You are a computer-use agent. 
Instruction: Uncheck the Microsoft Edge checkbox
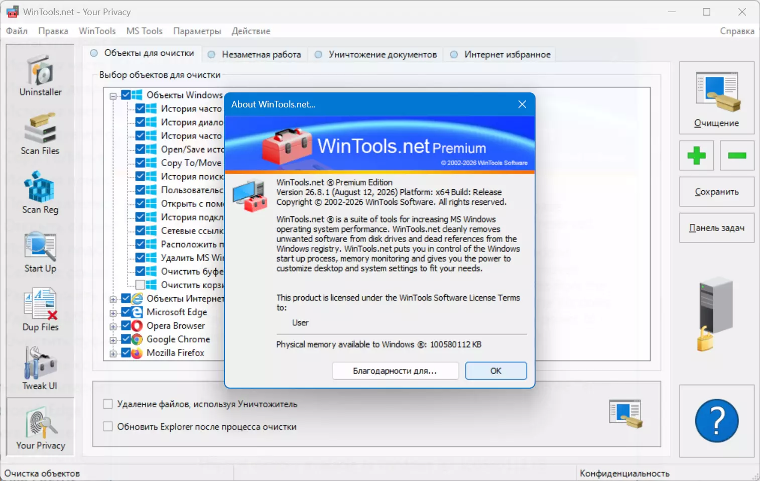[x=125, y=312]
